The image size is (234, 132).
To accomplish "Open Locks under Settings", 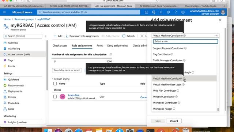I will [11, 109].
